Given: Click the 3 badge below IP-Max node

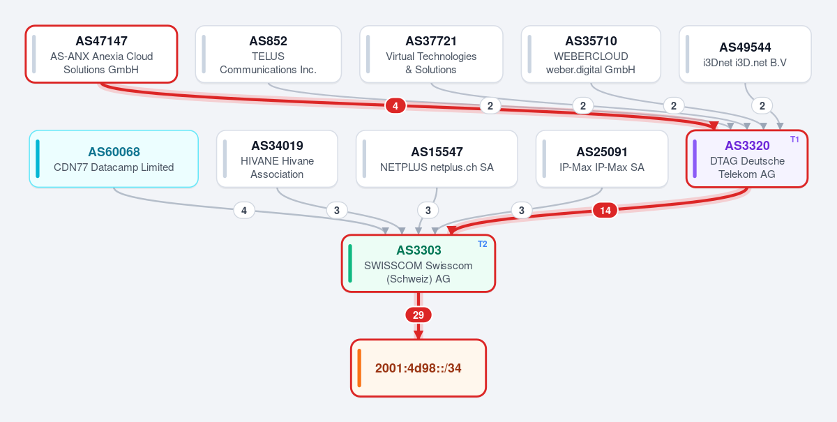Looking at the screenshot, I should point(521,211).
